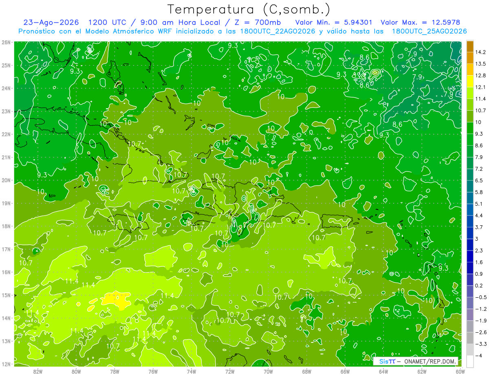Viewport: 489px width, 377px height.
Task: Click the "72W" longitude axis label
Action: pyautogui.click(x=230, y=371)
